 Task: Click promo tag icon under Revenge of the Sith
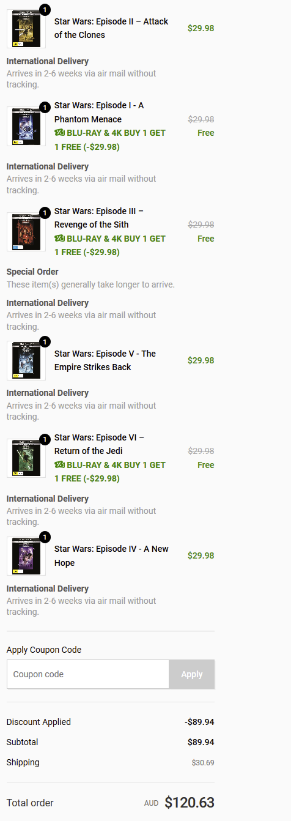click(59, 239)
